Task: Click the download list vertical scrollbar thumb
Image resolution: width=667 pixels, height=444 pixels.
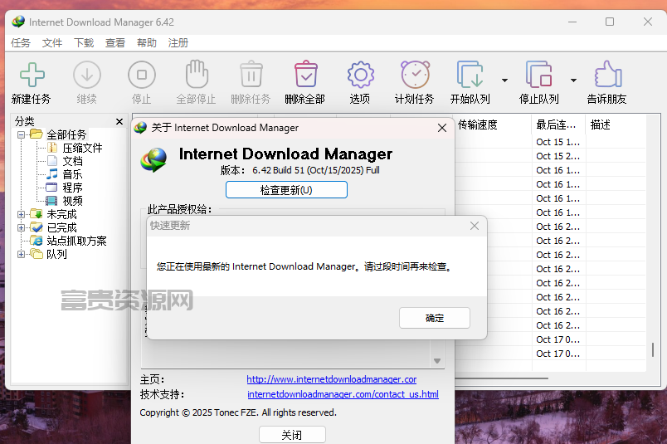Action: (653, 350)
